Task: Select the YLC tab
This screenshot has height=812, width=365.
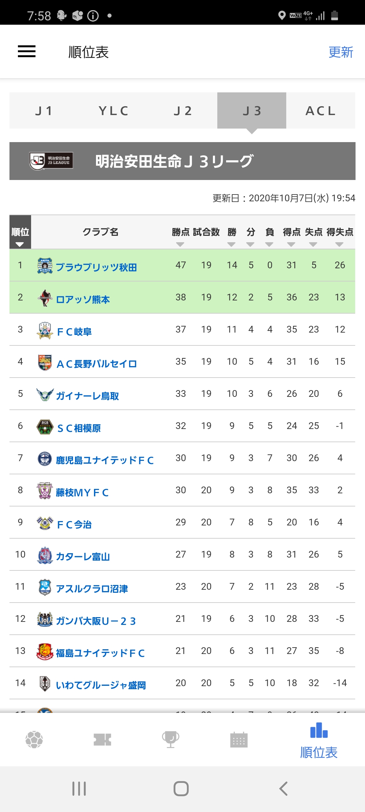Action: click(x=113, y=111)
